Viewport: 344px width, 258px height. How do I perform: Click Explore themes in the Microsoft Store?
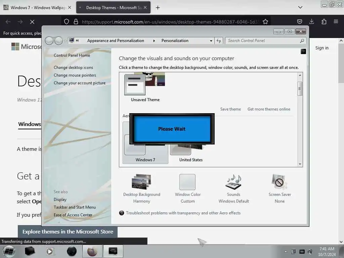click(x=68, y=232)
